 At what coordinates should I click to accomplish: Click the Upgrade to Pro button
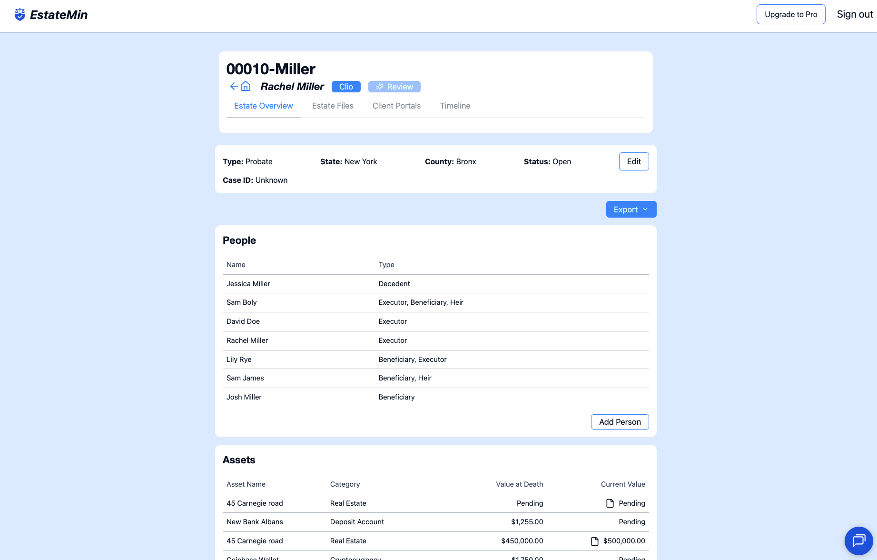click(x=790, y=14)
